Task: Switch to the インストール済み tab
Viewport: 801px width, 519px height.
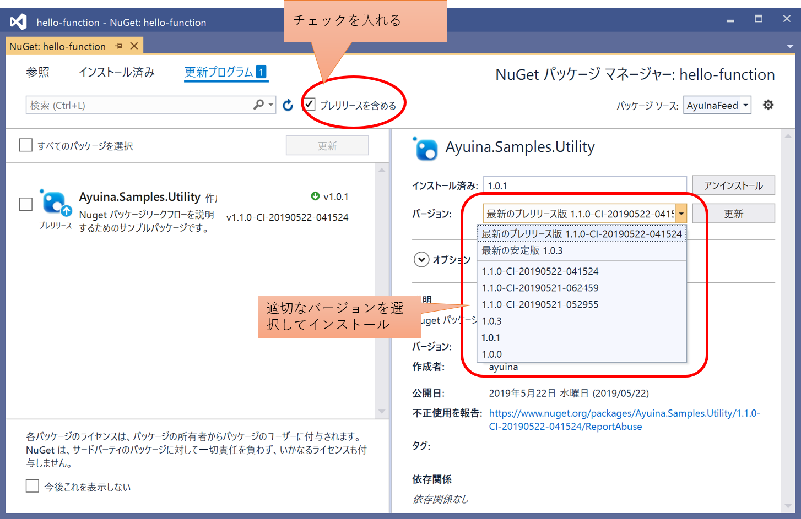Action: pyautogui.click(x=116, y=72)
